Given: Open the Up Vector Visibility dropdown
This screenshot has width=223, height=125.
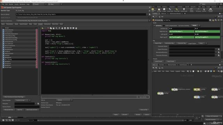Looking at the screenshot, I should click(x=195, y=25).
